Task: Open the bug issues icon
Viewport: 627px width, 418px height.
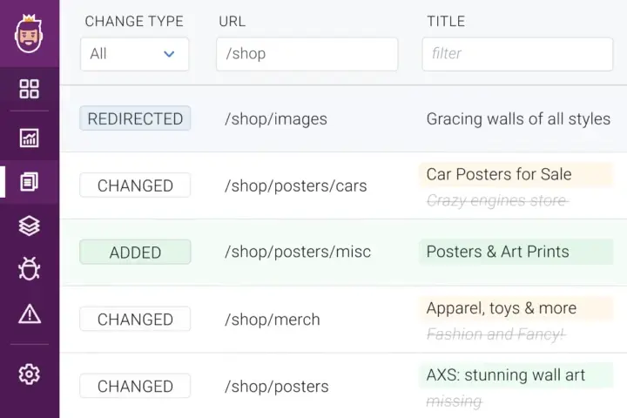Action: [x=30, y=268]
